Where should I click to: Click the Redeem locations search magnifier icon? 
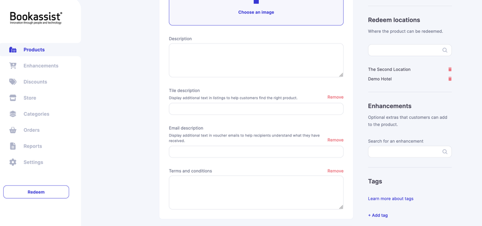[x=445, y=50]
